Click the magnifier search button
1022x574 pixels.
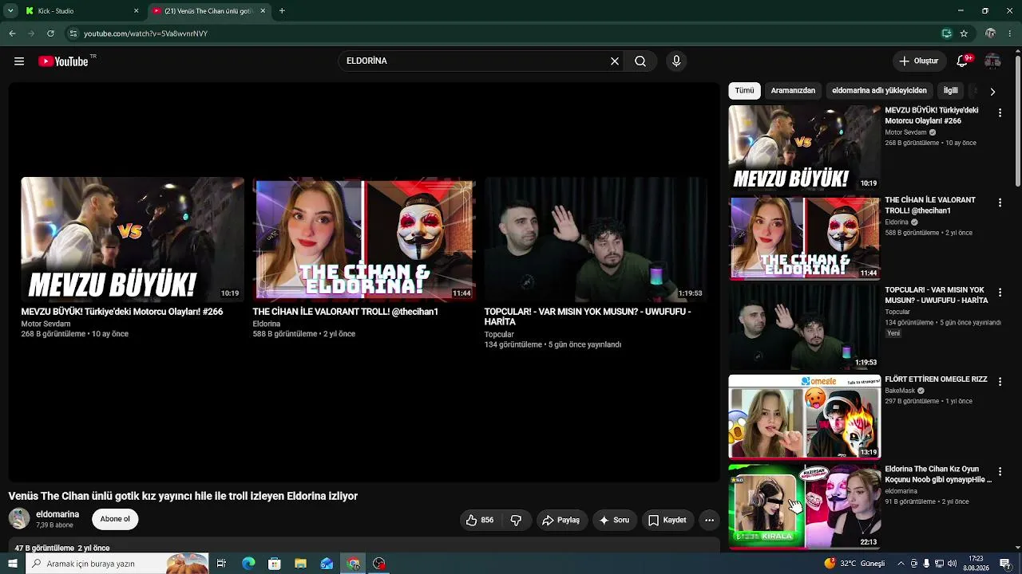640,61
